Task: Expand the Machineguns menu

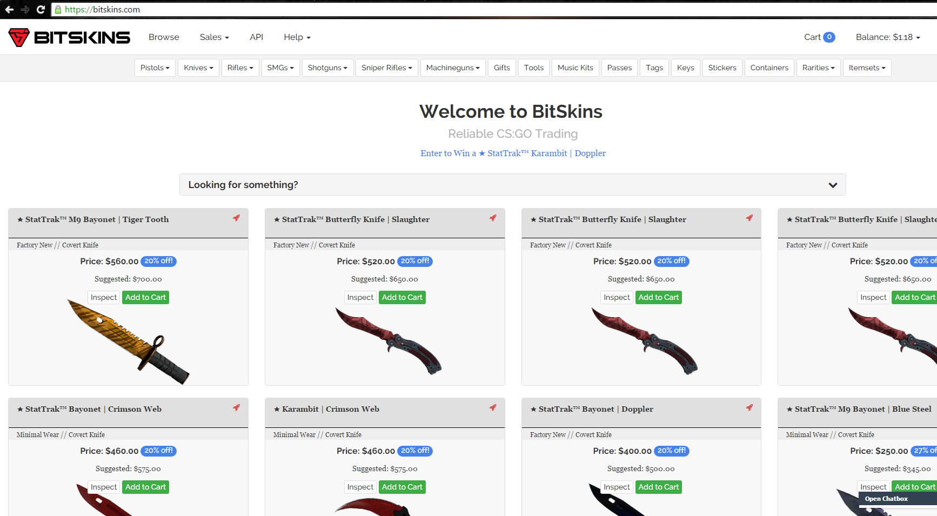Action: point(453,68)
